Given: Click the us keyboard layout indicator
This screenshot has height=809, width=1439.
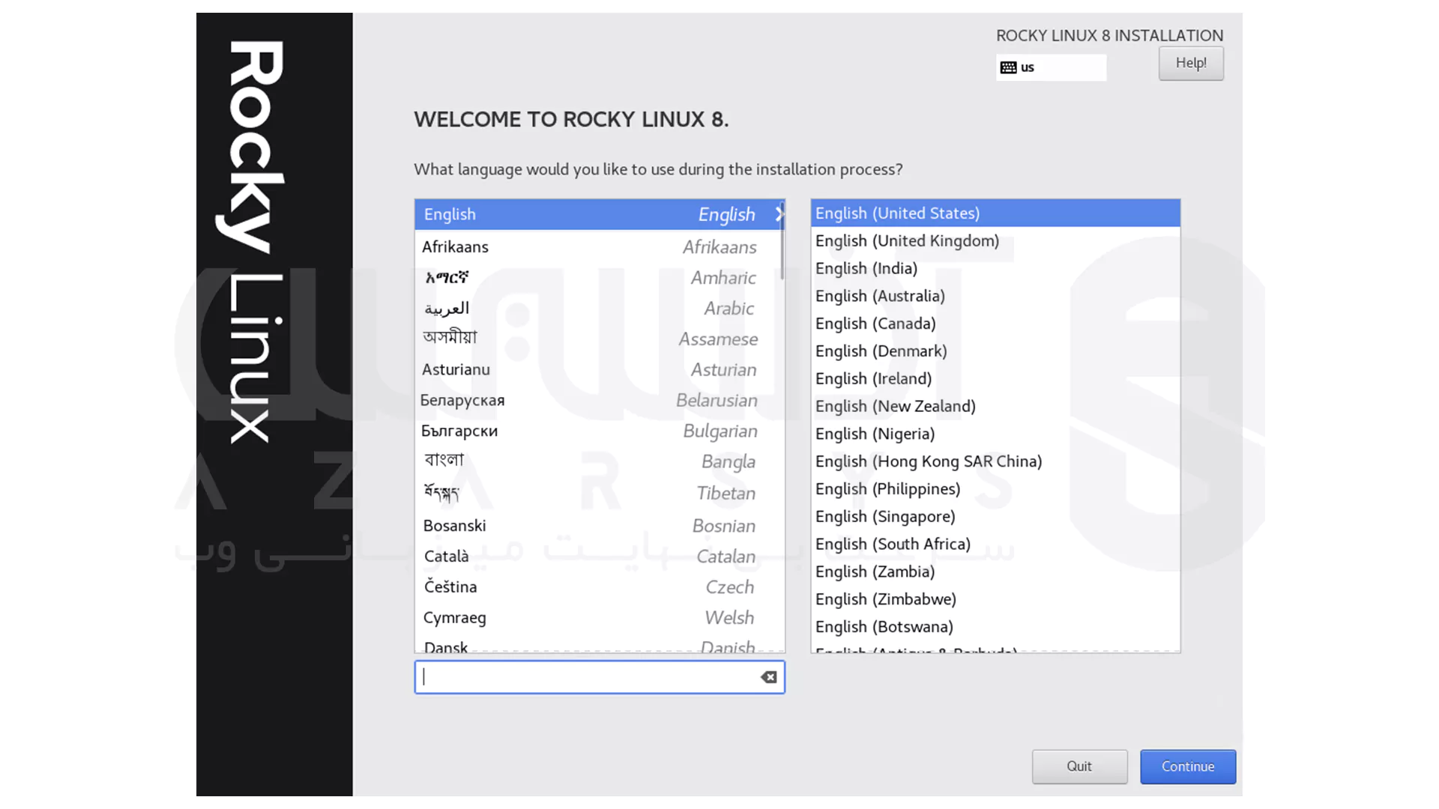Looking at the screenshot, I should click(1051, 67).
